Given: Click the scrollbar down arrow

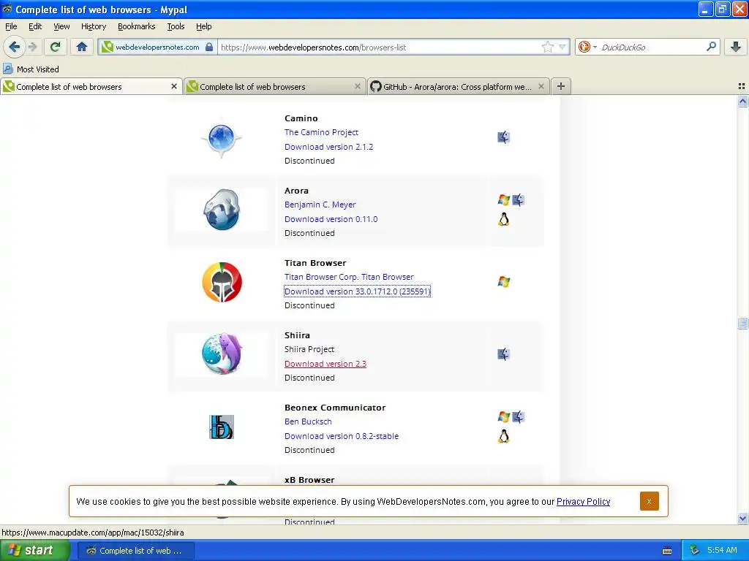Looking at the screenshot, I should pos(742,519).
